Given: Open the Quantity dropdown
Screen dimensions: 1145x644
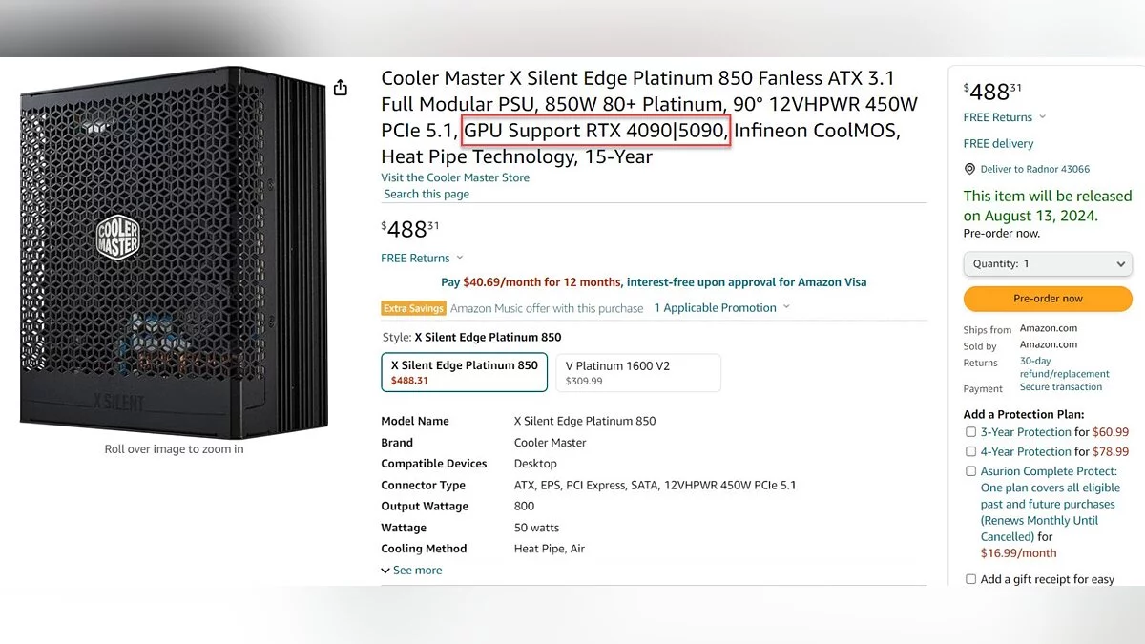Looking at the screenshot, I should click(x=1048, y=263).
